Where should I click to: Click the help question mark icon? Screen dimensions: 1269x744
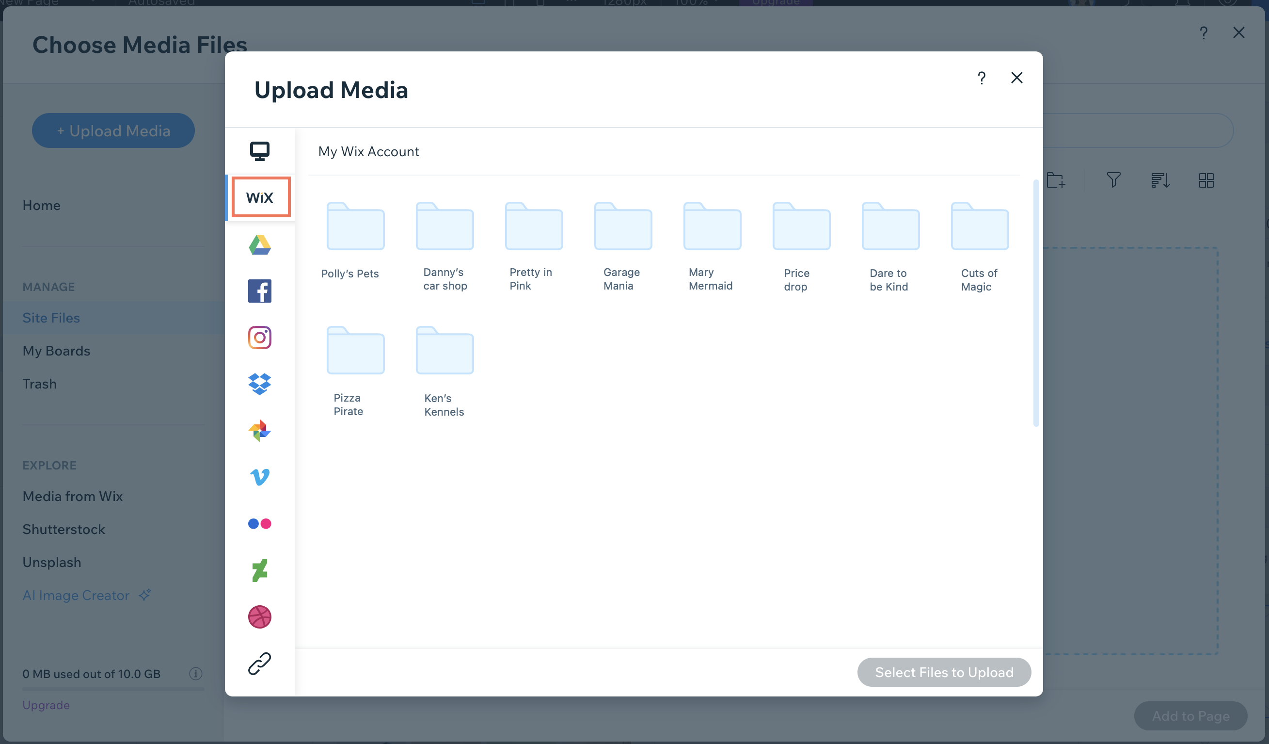coord(982,78)
